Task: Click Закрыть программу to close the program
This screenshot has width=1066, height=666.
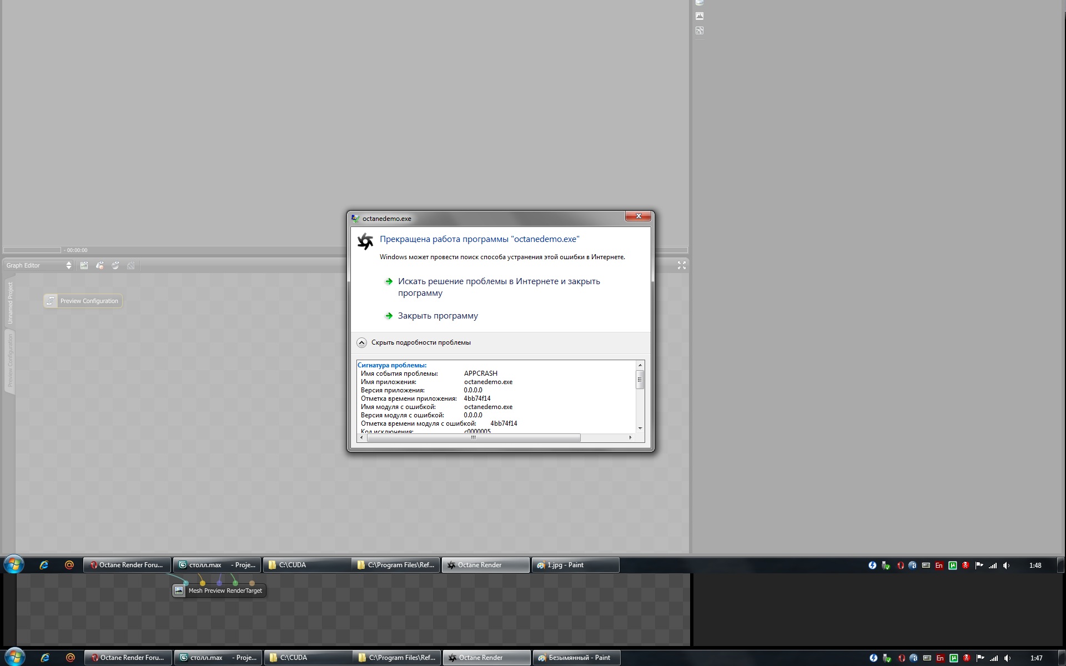Action: pos(438,316)
